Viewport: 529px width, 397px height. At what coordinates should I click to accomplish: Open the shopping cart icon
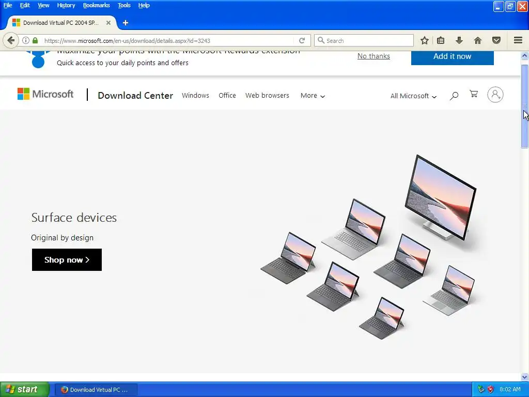coord(474,94)
